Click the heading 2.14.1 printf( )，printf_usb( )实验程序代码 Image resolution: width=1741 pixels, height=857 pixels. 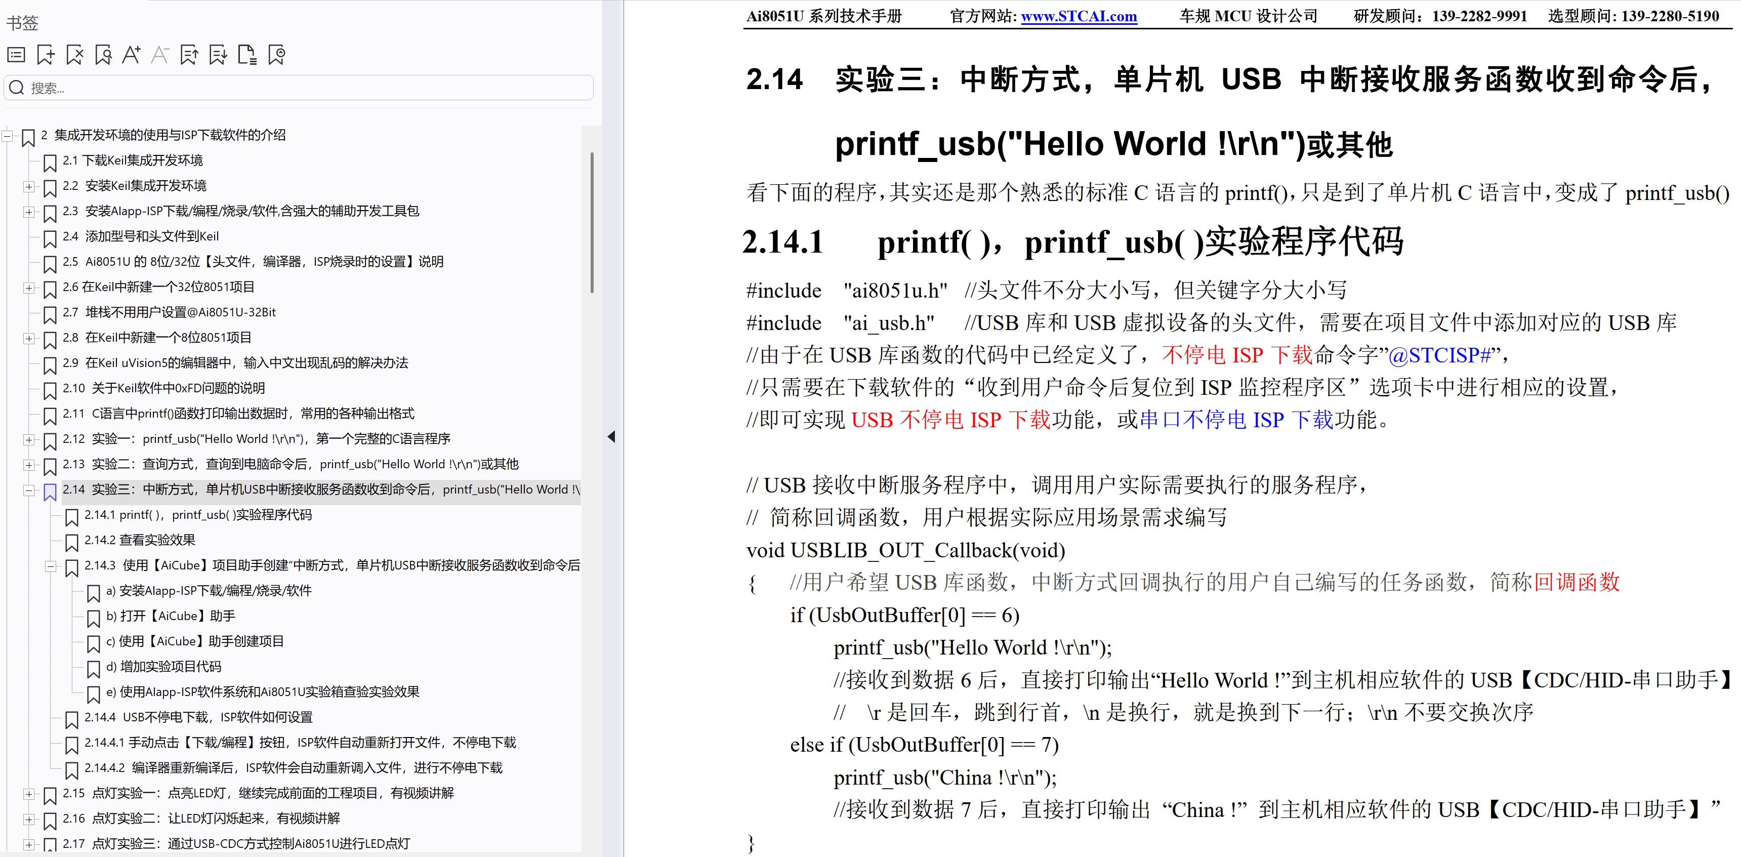[x=1072, y=242]
